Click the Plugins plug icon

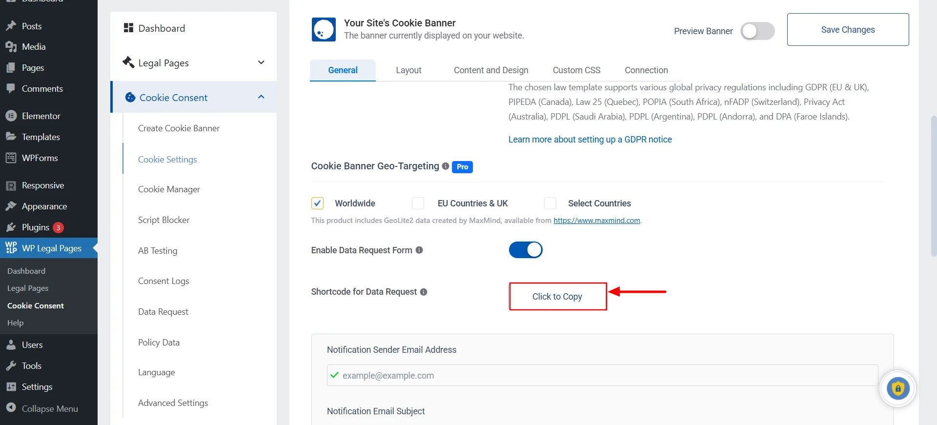pyautogui.click(x=11, y=227)
